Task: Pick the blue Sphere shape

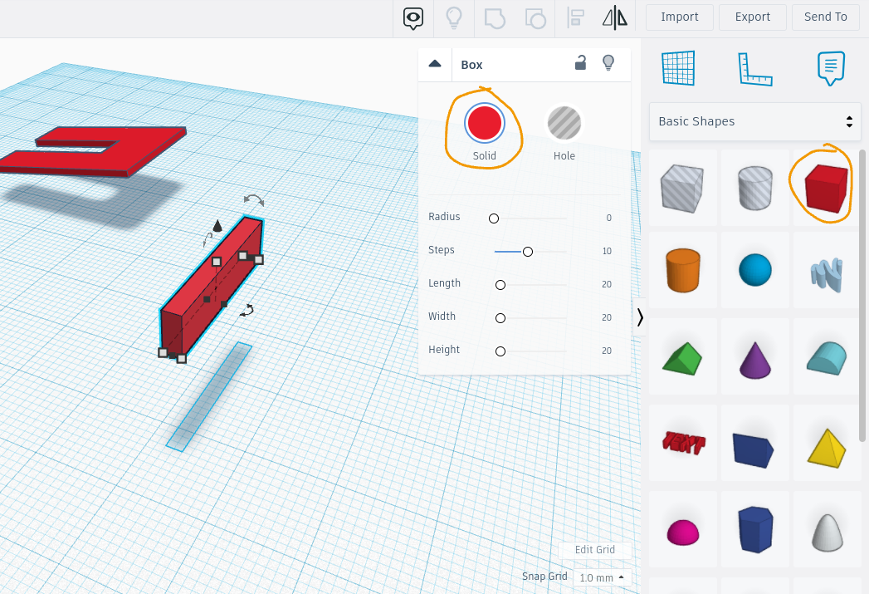Action: (754, 270)
